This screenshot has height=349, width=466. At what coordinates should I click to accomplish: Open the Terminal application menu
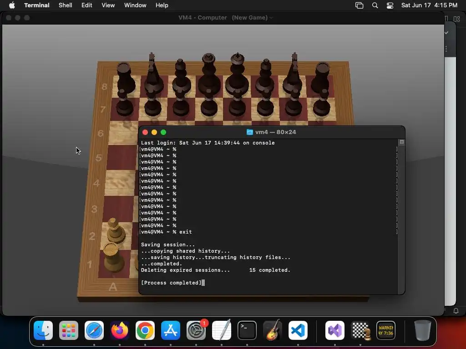[37, 5]
